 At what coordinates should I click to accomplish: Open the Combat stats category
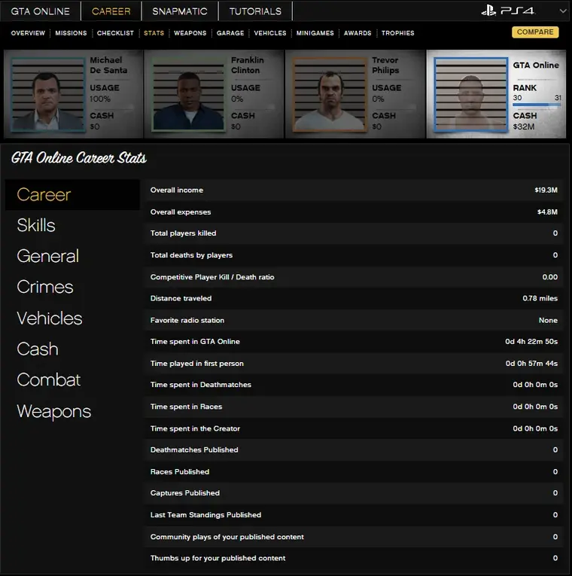coord(48,380)
